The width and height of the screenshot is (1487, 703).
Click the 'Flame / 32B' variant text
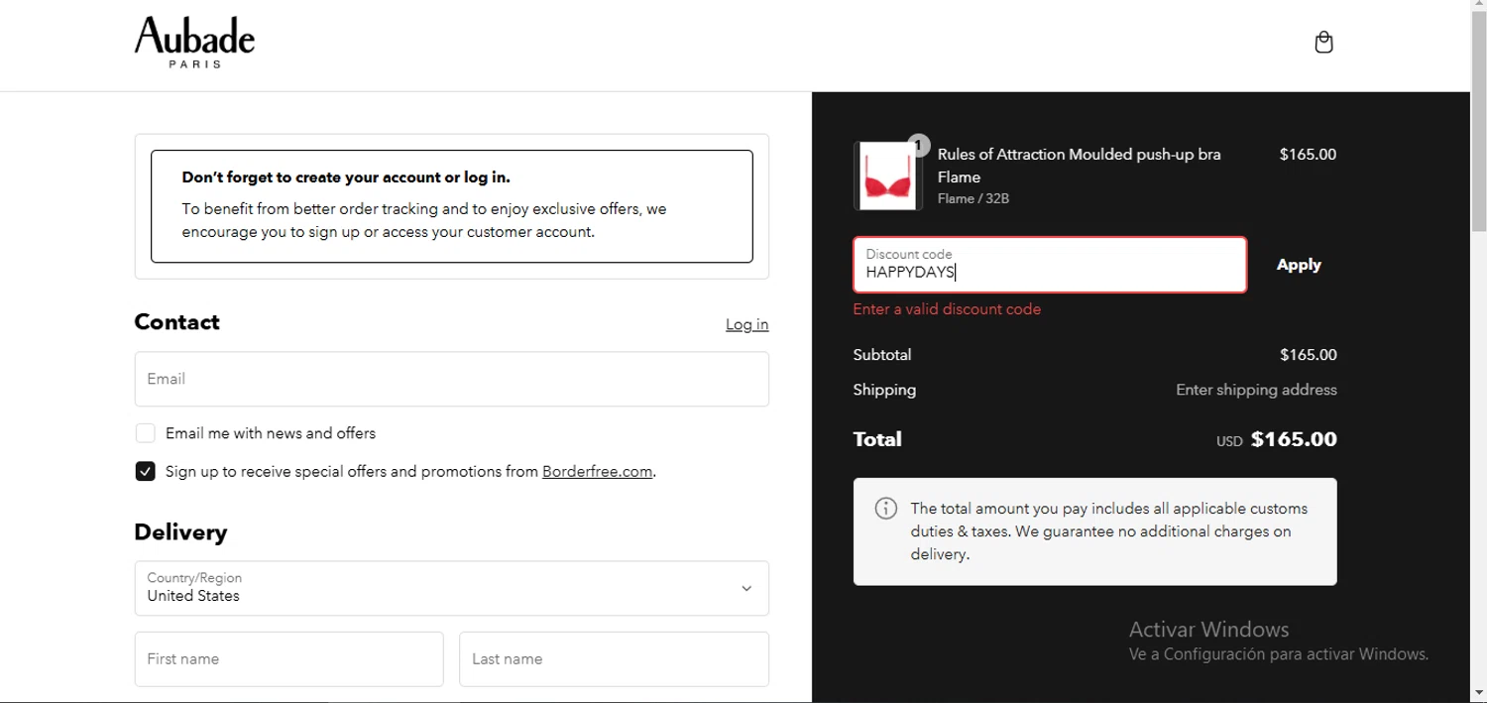click(973, 198)
